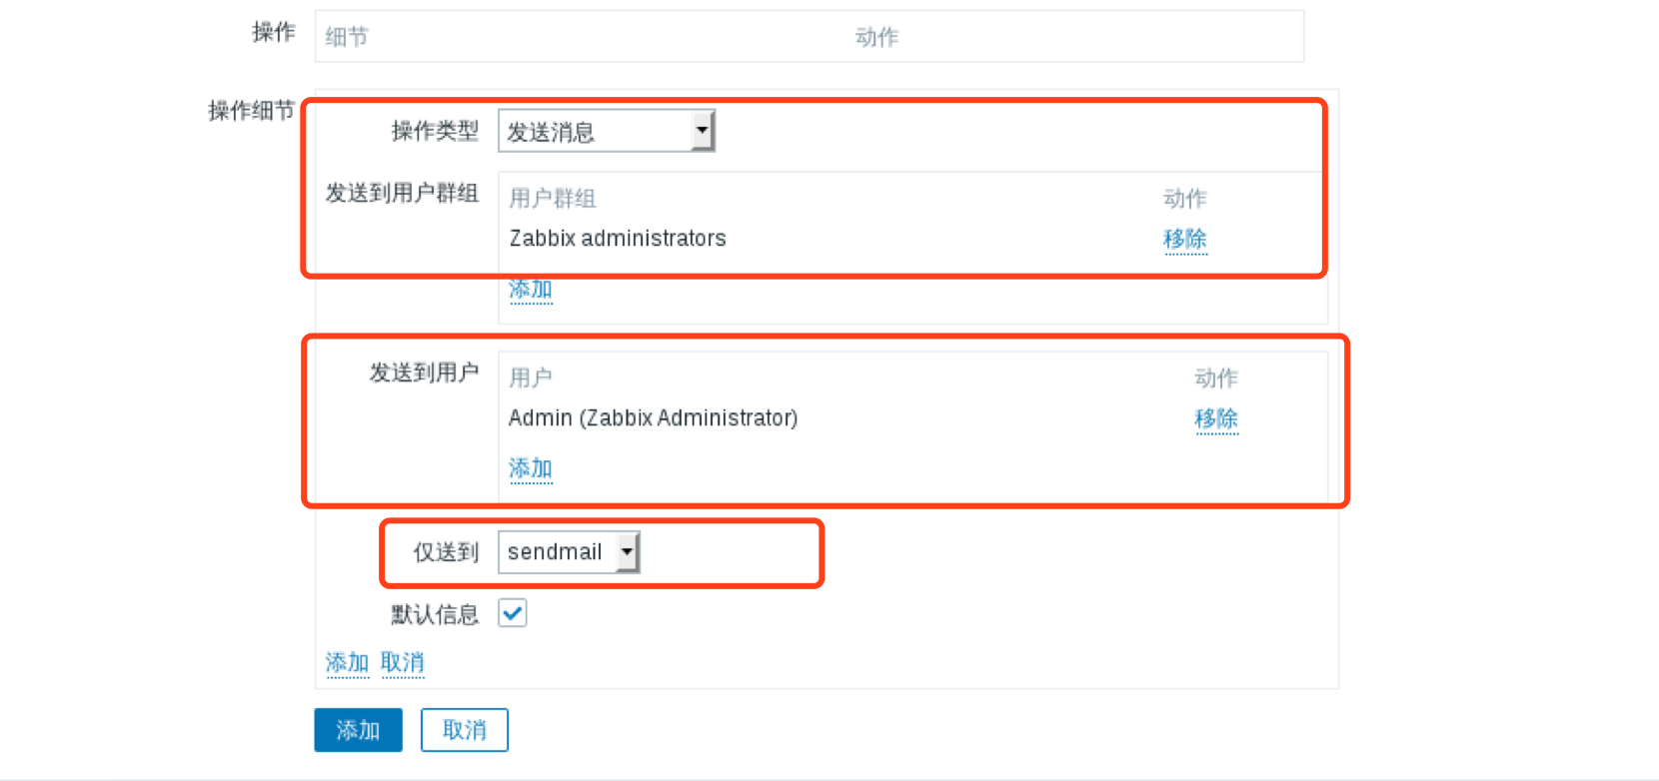Click the 默认信息 label

tap(435, 614)
